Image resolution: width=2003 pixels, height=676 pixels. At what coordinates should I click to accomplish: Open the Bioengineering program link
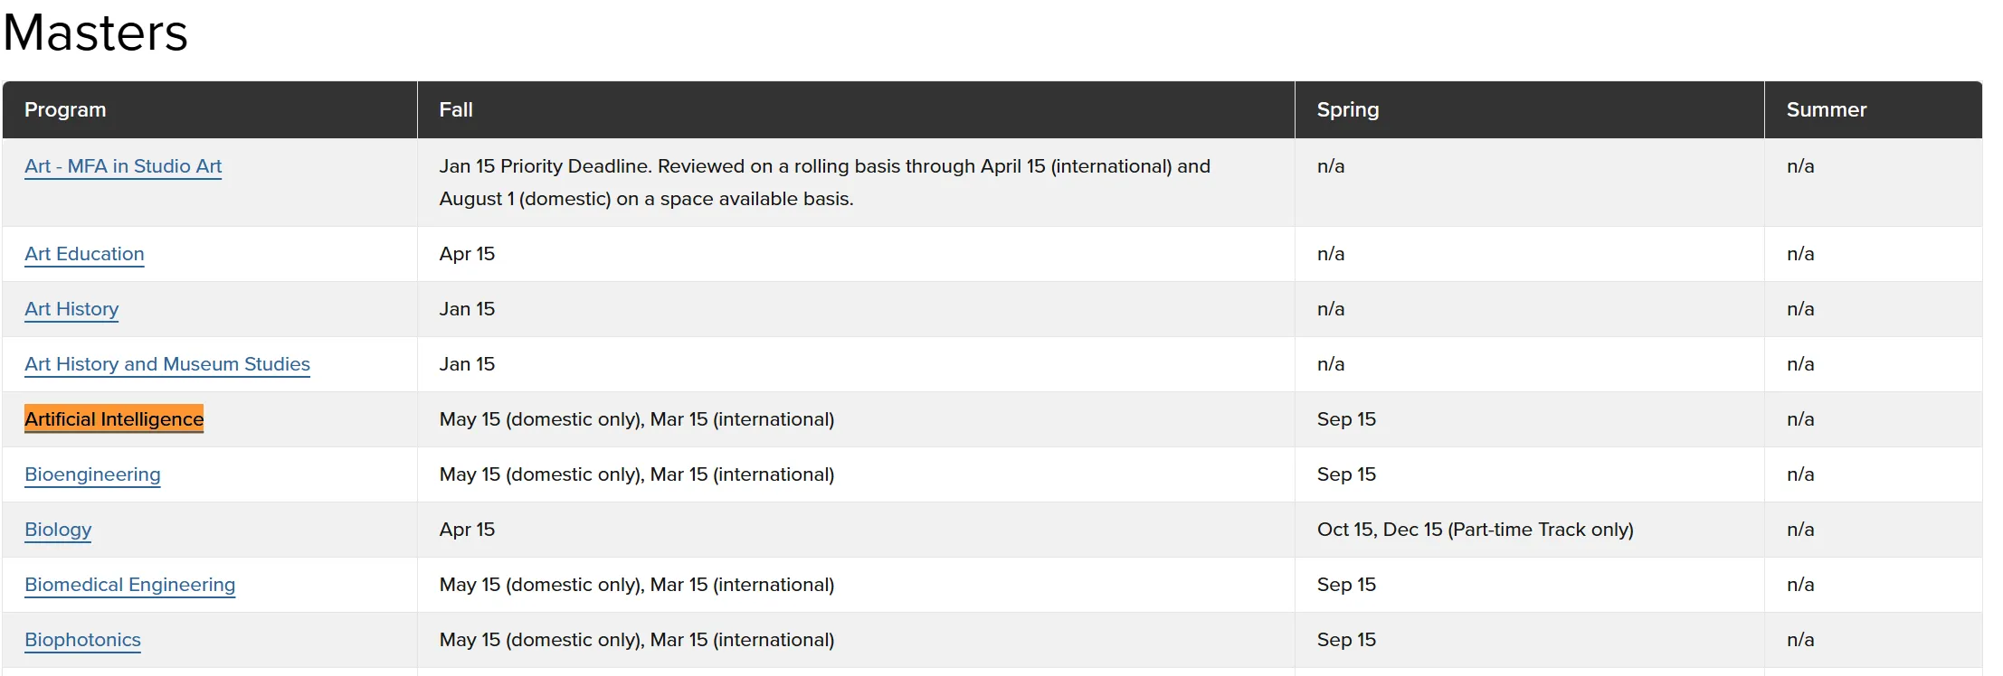(x=92, y=474)
